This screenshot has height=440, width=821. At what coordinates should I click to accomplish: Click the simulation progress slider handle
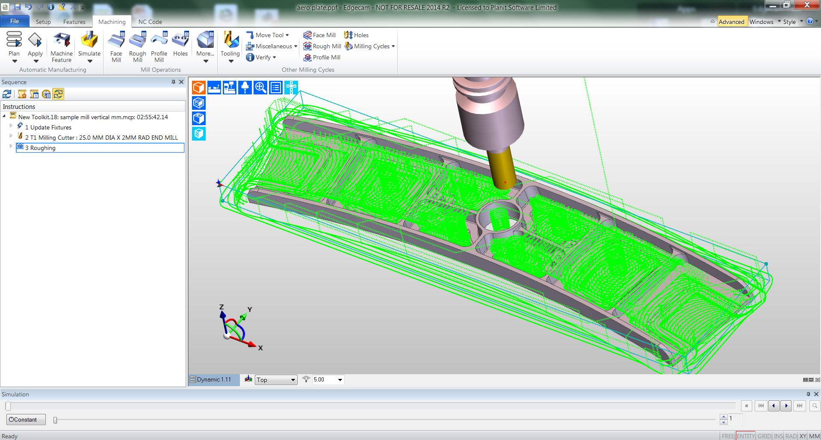coord(8,406)
